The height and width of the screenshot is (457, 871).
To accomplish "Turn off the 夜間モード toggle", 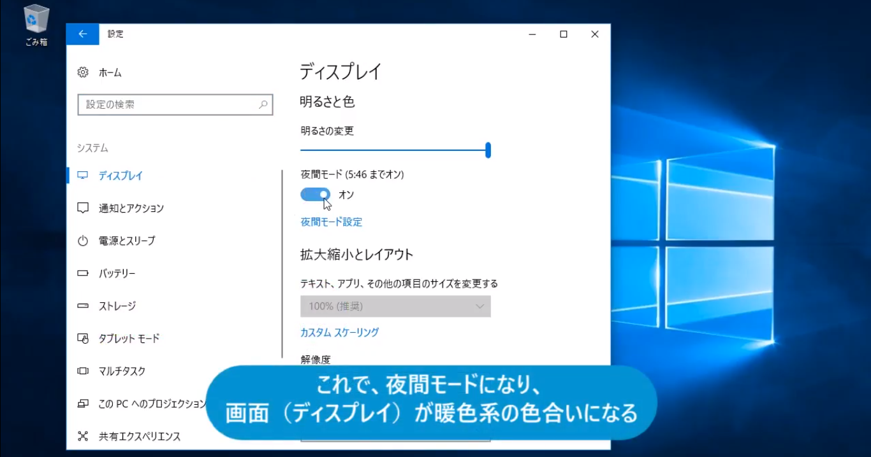I will coord(316,195).
